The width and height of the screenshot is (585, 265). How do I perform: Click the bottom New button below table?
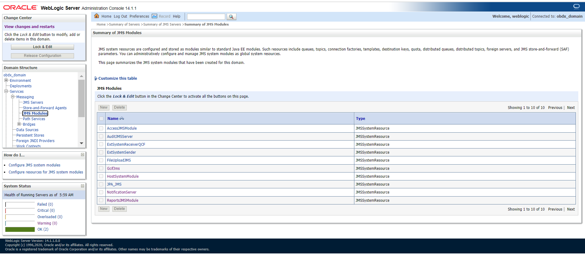click(104, 209)
